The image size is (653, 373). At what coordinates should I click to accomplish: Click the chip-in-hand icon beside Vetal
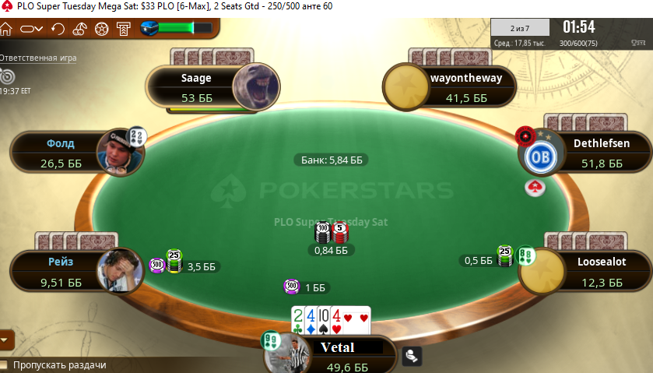coord(412,357)
